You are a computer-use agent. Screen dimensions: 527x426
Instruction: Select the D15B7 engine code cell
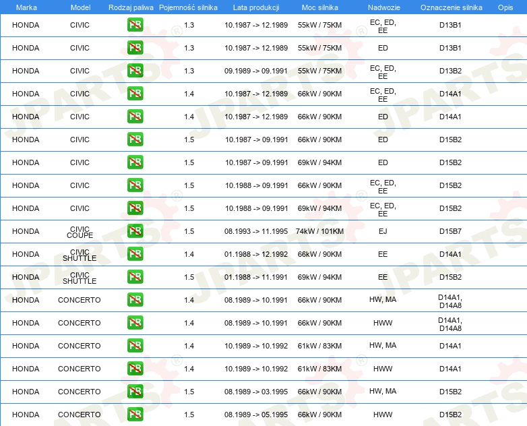(450, 231)
